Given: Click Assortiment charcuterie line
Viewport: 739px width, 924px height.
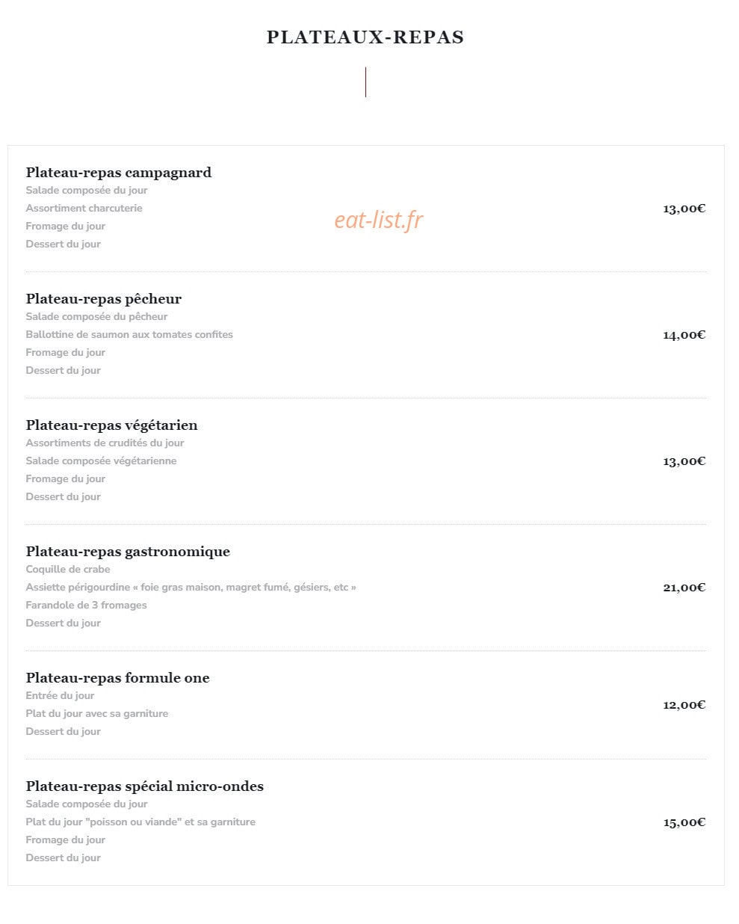Looking at the screenshot, I should click(84, 208).
